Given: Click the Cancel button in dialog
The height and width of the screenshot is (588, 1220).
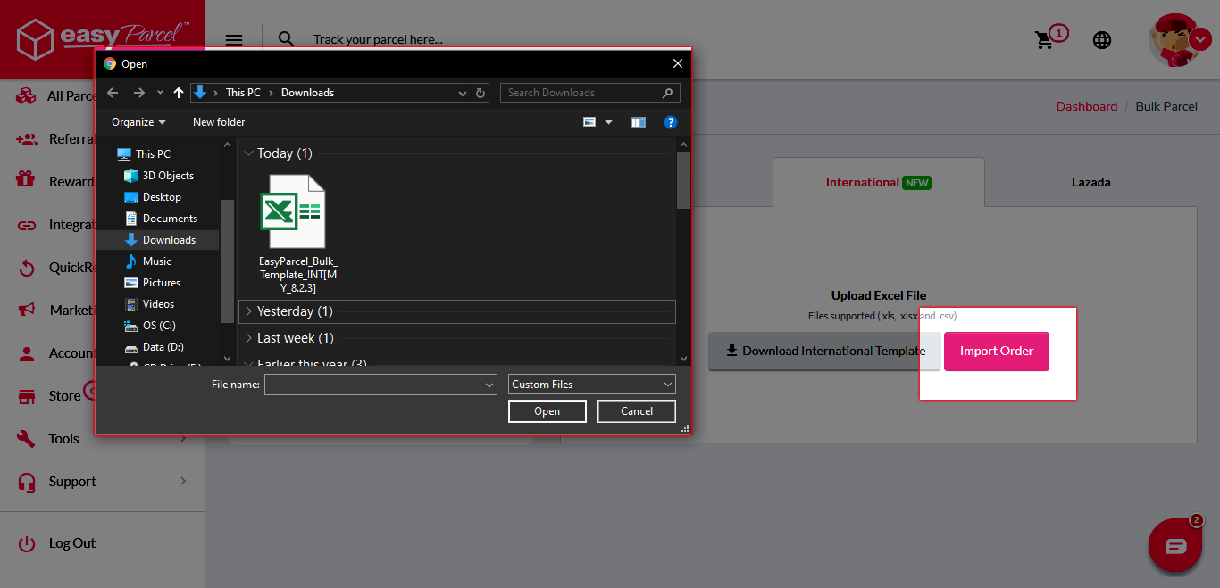Looking at the screenshot, I should click(x=637, y=411).
